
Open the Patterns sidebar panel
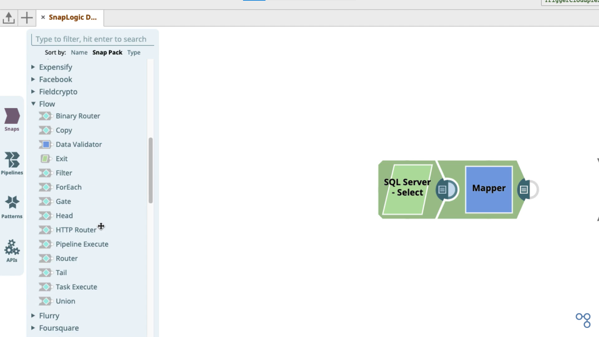pyautogui.click(x=12, y=207)
